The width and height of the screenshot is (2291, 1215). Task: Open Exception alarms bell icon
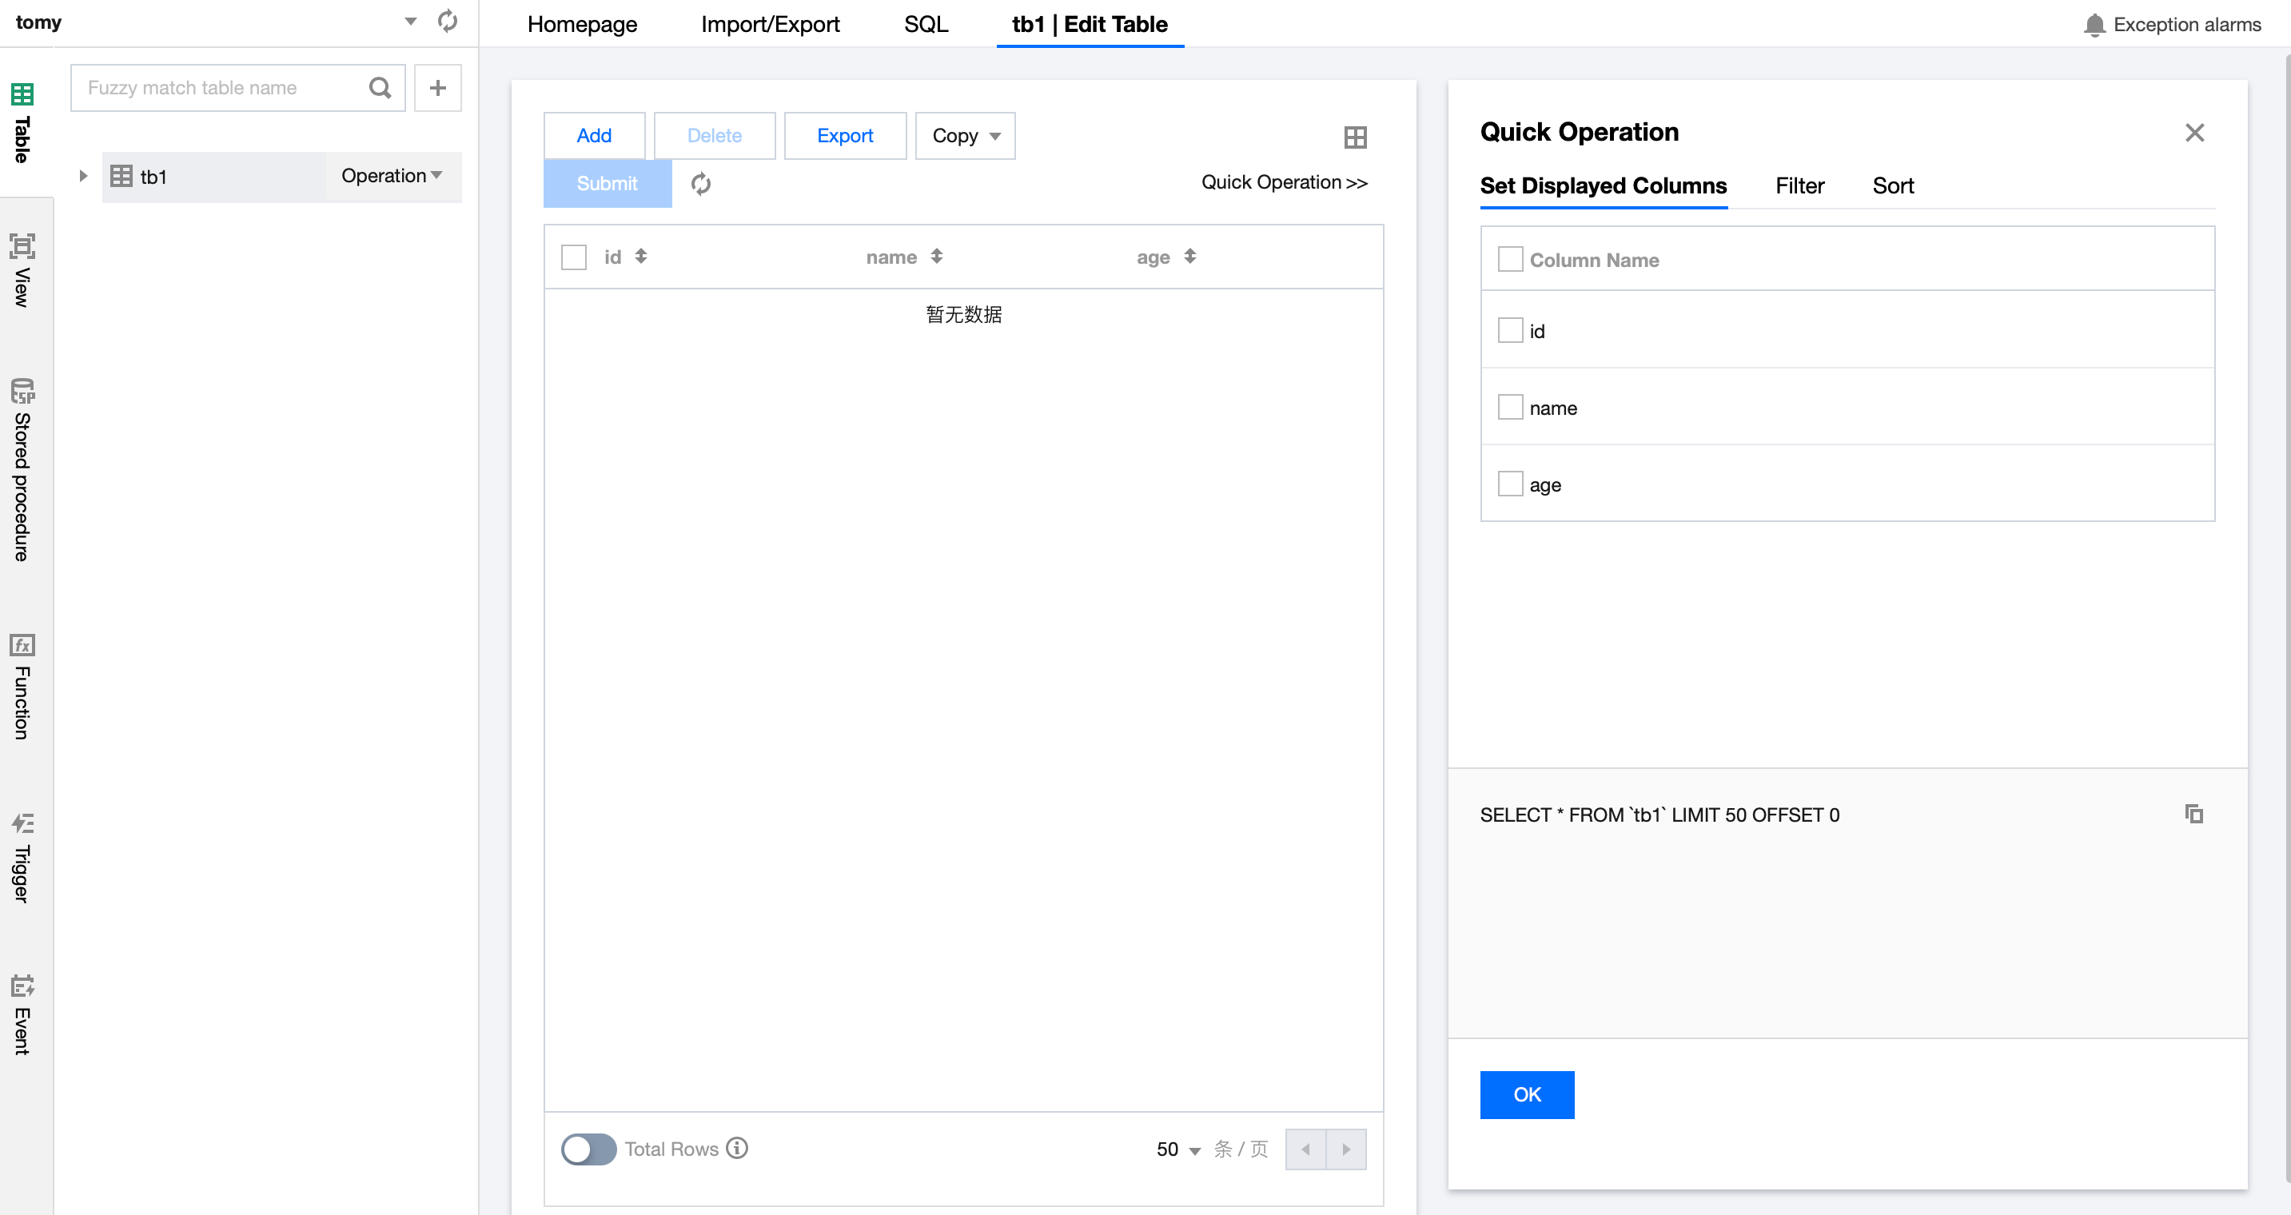click(2094, 24)
